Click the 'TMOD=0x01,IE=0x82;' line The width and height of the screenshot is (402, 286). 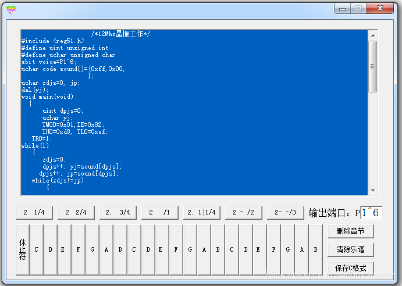[73, 125]
